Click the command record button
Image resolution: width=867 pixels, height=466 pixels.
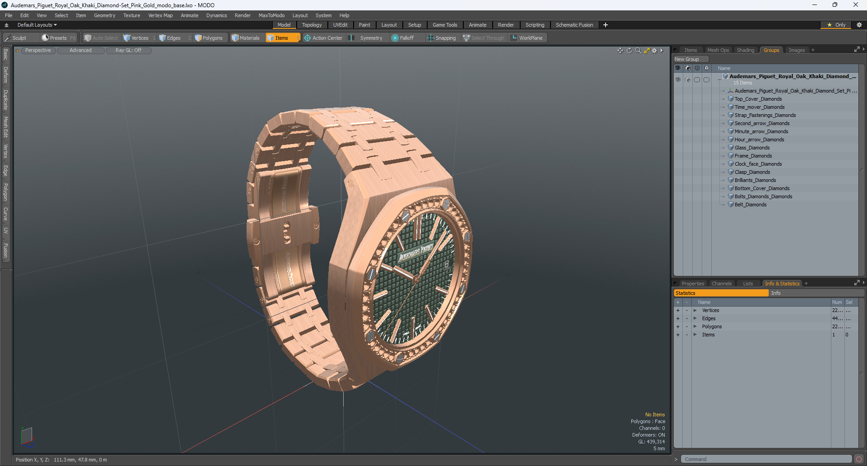click(859, 459)
